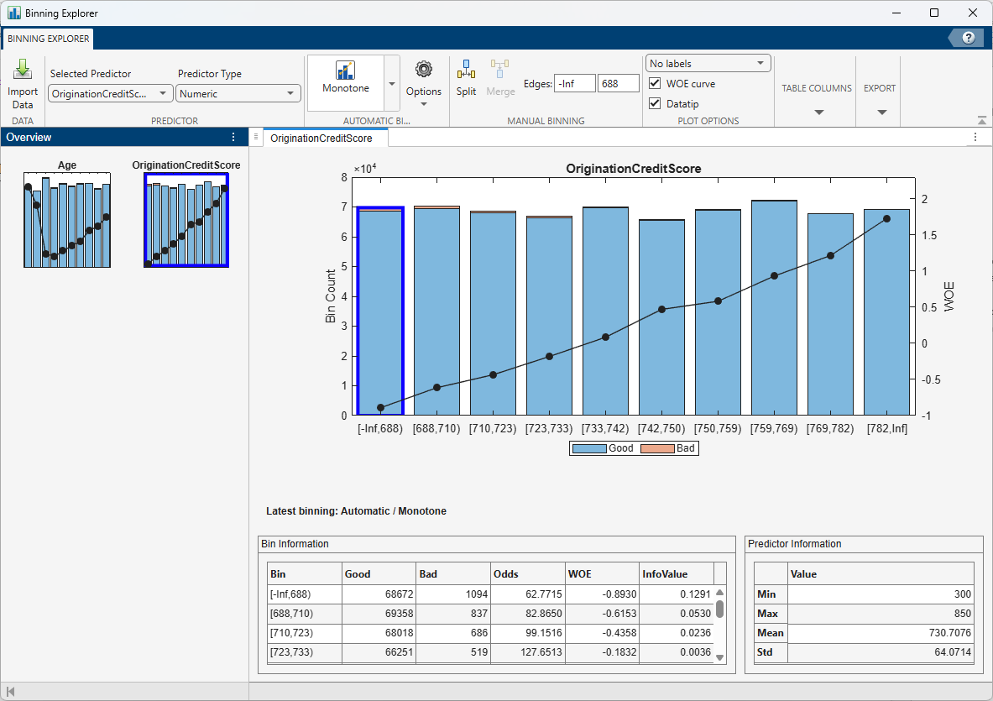Screen dimensions: 993x701
Task: Click the left Edges field showing -Inf
Action: [x=574, y=84]
